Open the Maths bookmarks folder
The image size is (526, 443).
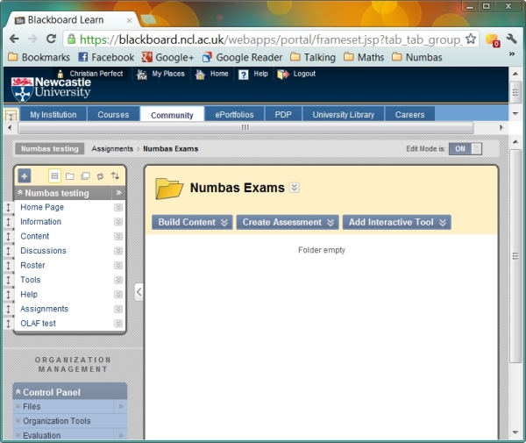tap(364, 57)
